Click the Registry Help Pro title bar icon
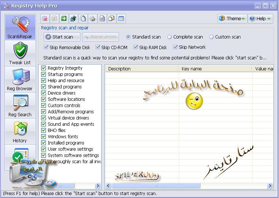This screenshot has height=198, width=279. (x=6, y=6)
